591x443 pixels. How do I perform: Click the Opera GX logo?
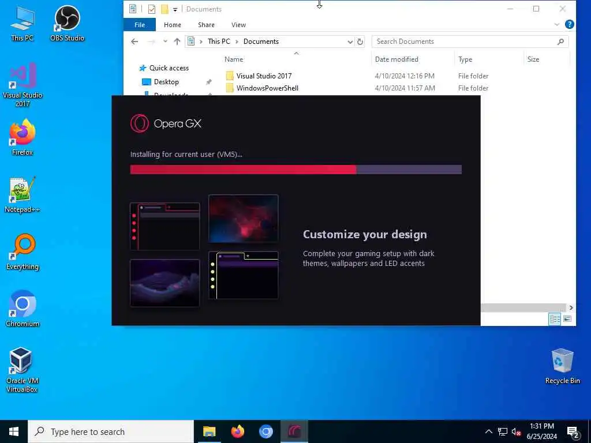(x=166, y=123)
